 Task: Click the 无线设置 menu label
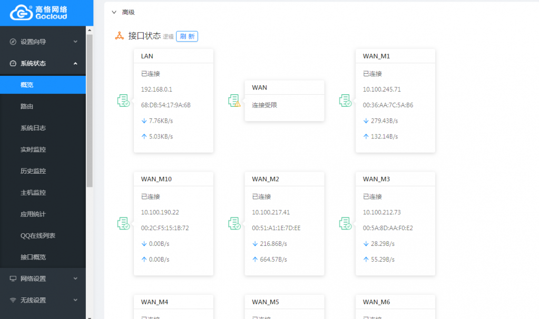(x=33, y=300)
